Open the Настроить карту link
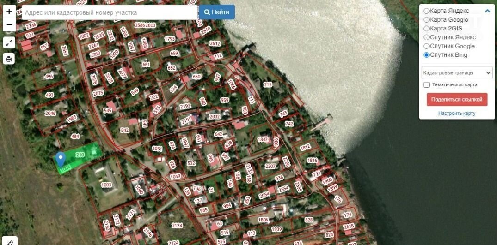Image resolution: width=497 pixels, height=245 pixels. [x=457, y=114]
